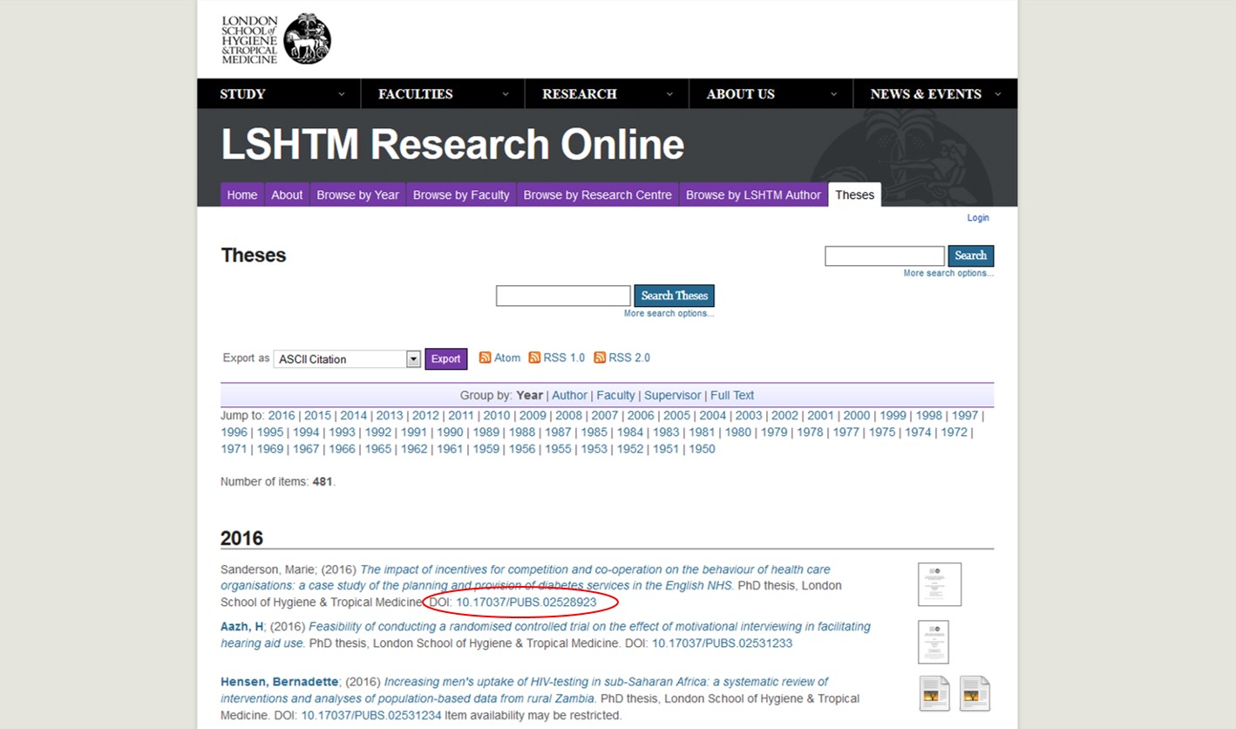Open second Hensen thesis file icon

(x=975, y=693)
